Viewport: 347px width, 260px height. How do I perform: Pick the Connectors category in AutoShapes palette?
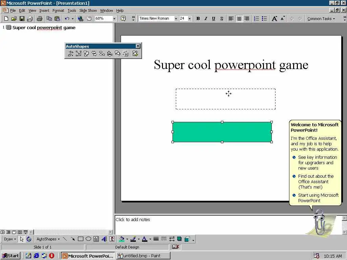(78, 53)
